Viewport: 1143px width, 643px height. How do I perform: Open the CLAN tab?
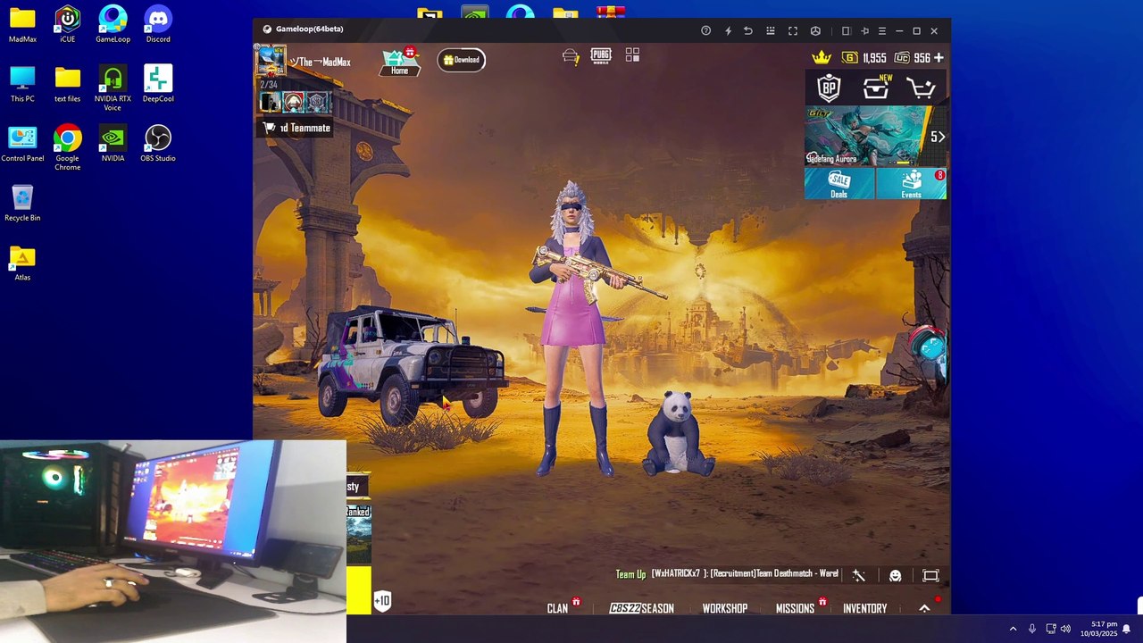pos(557,608)
